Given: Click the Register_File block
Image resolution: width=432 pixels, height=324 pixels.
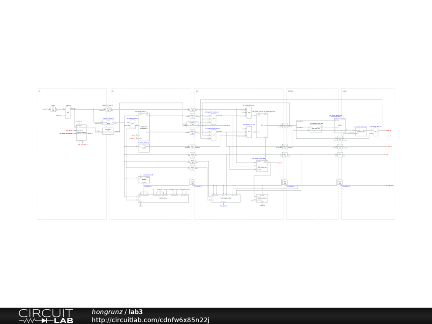Looking at the screenshot, I should pyautogui.click(x=144, y=127).
